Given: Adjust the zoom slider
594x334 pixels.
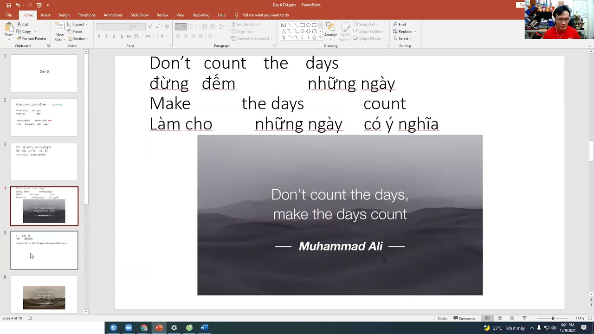Looking at the screenshot, I should click(x=552, y=318).
